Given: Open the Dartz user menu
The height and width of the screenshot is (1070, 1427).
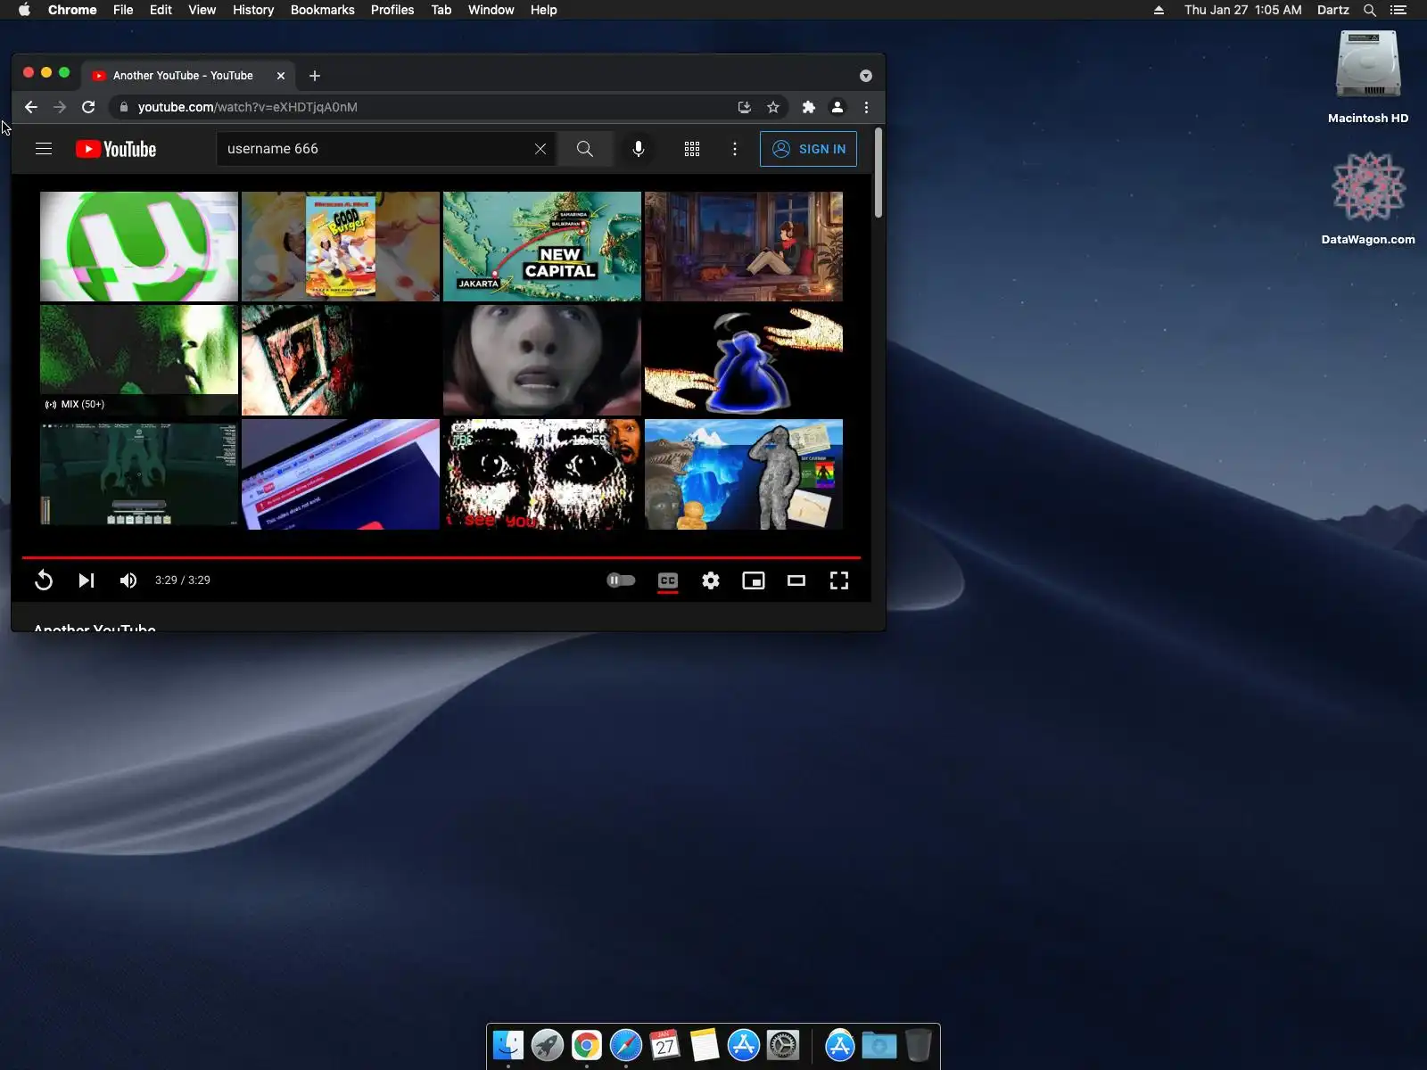Looking at the screenshot, I should coord(1333,10).
